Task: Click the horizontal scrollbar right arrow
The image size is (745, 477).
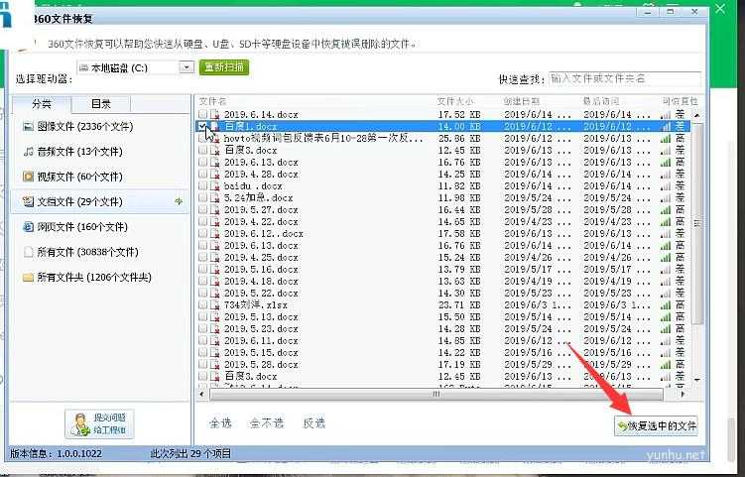Action: pyautogui.click(x=683, y=394)
